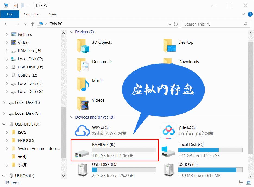The width and height of the screenshot is (254, 187).
Task: Collapse USB_DISK (D:) in the navigation pane
Action: (4, 124)
